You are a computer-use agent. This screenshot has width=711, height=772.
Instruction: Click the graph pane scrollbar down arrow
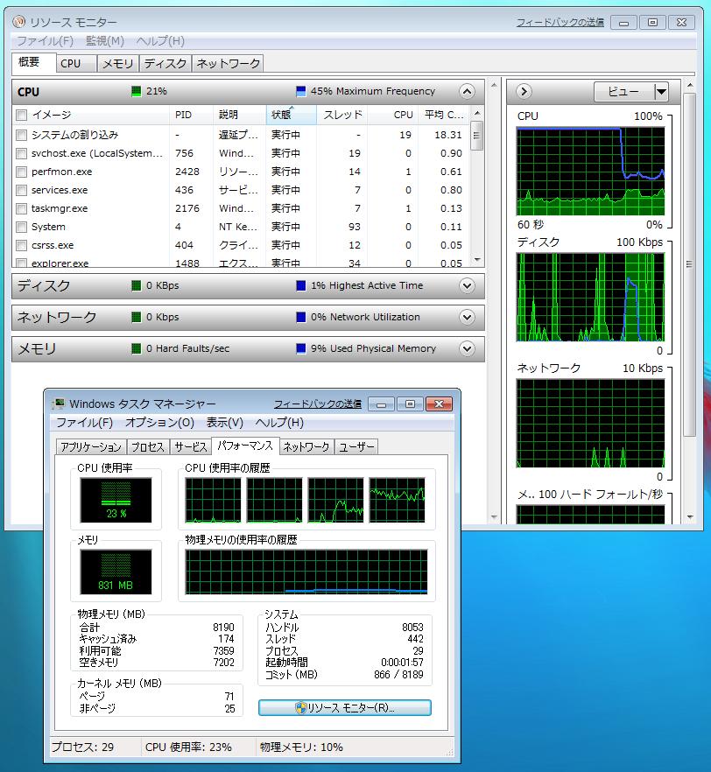coord(690,517)
